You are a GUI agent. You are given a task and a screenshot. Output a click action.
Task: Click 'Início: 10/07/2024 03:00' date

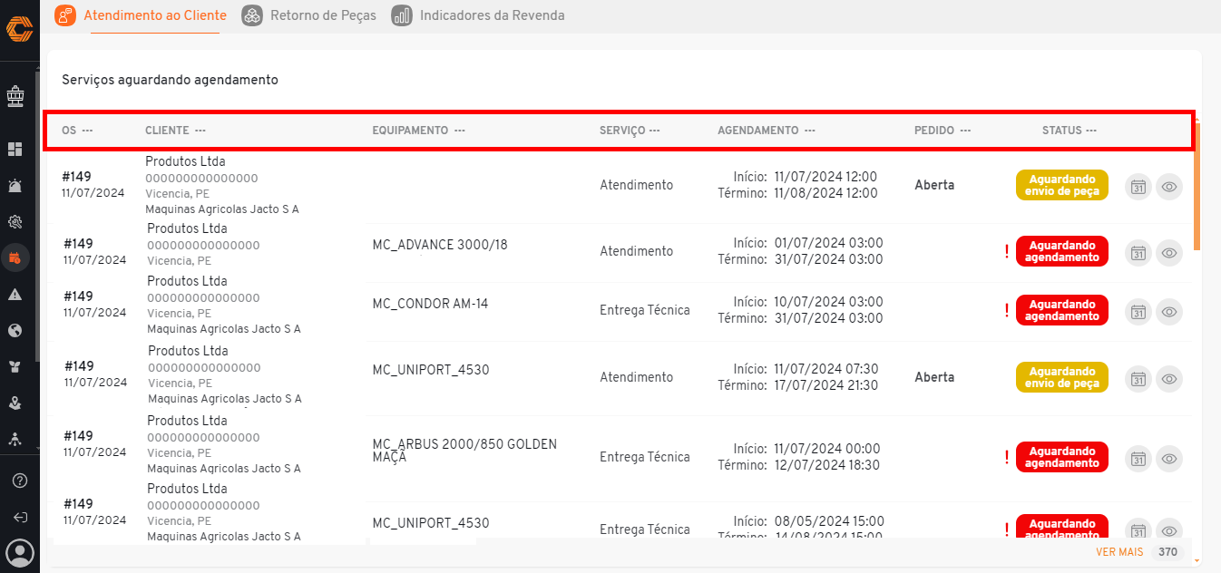coord(808,302)
